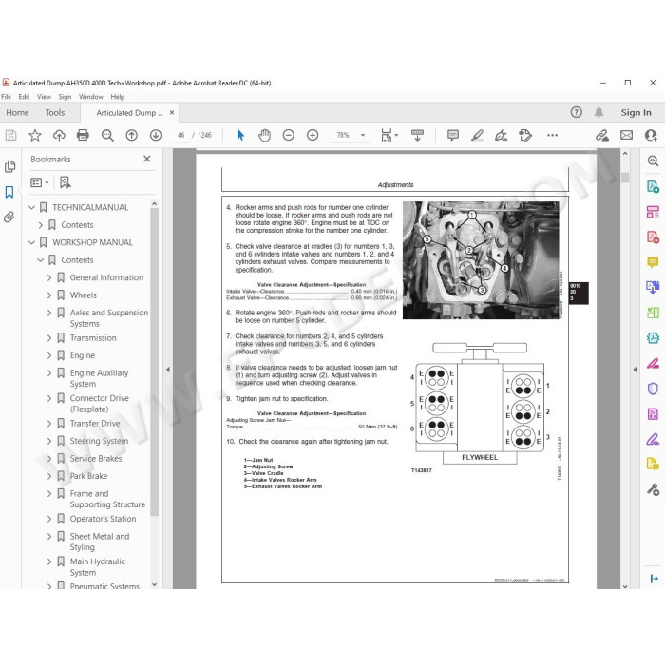Click the Zoom out minus icon

point(289,135)
